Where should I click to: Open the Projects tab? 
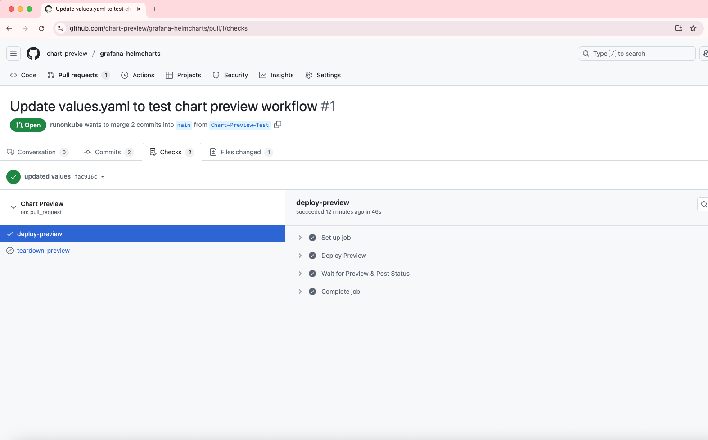point(183,75)
